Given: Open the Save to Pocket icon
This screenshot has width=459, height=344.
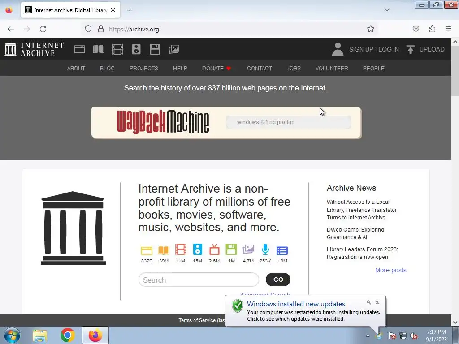Looking at the screenshot, I should click(416, 29).
